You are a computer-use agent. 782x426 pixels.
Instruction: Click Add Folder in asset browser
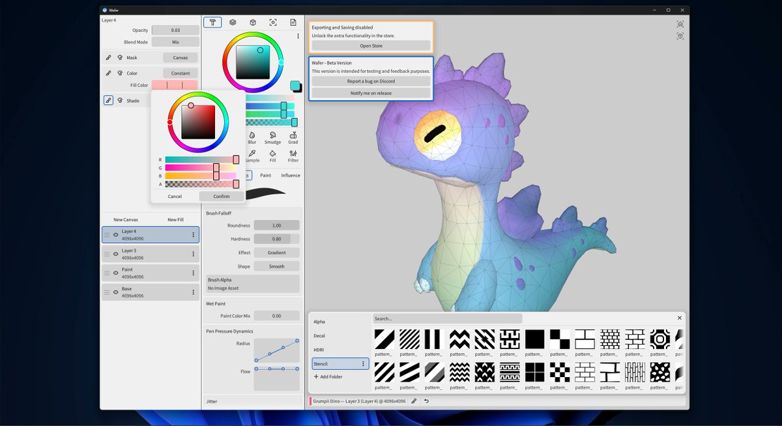[x=328, y=376]
